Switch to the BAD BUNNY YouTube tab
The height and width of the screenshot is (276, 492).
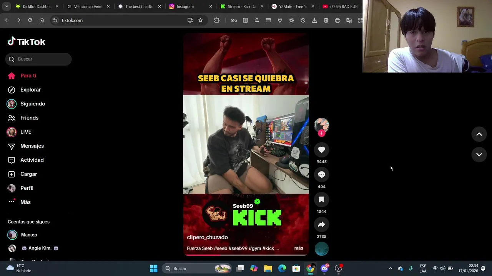[x=341, y=7]
